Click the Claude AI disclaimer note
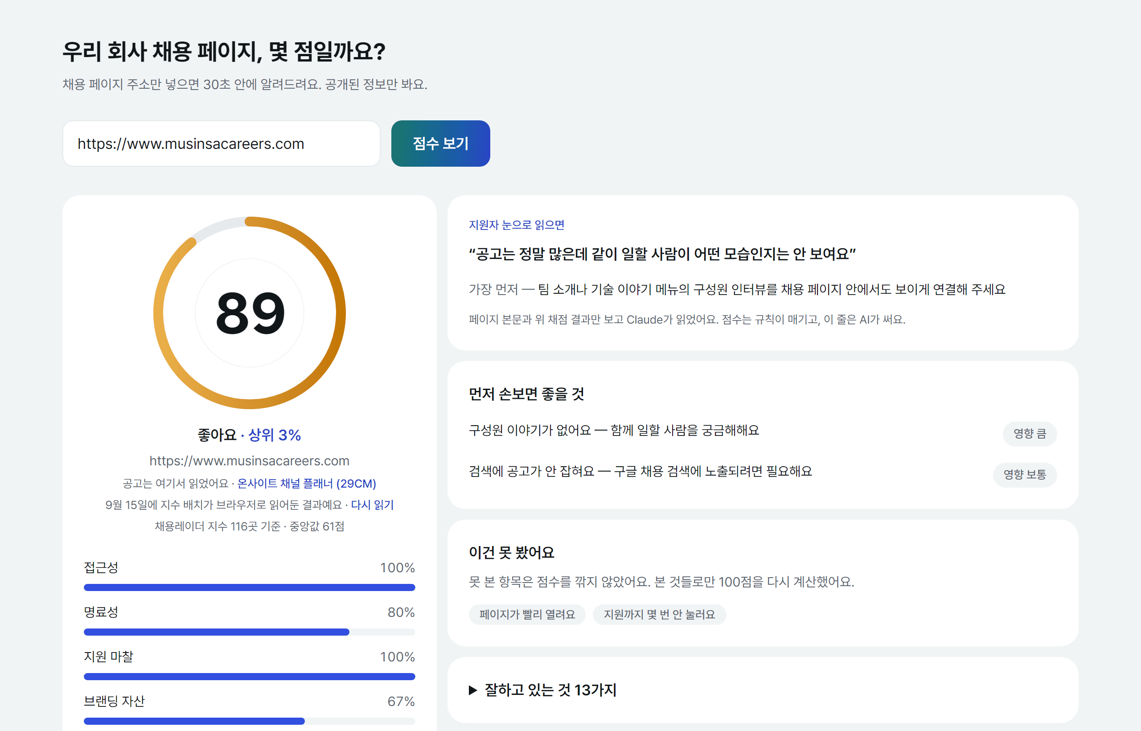Image resolution: width=1141 pixels, height=731 pixels. tap(687, 320)
